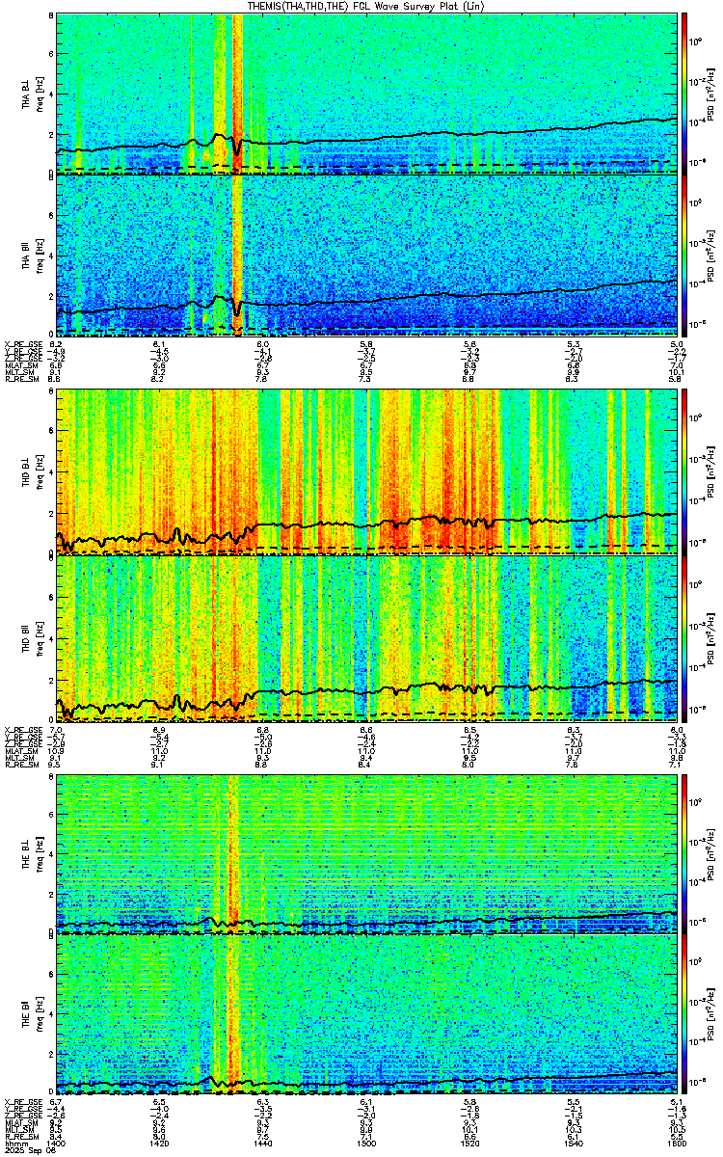Click the PSD color bar beside THD BL
Image resolution: width=723 pixels, height=1157 pixels.
pos(685,471)
